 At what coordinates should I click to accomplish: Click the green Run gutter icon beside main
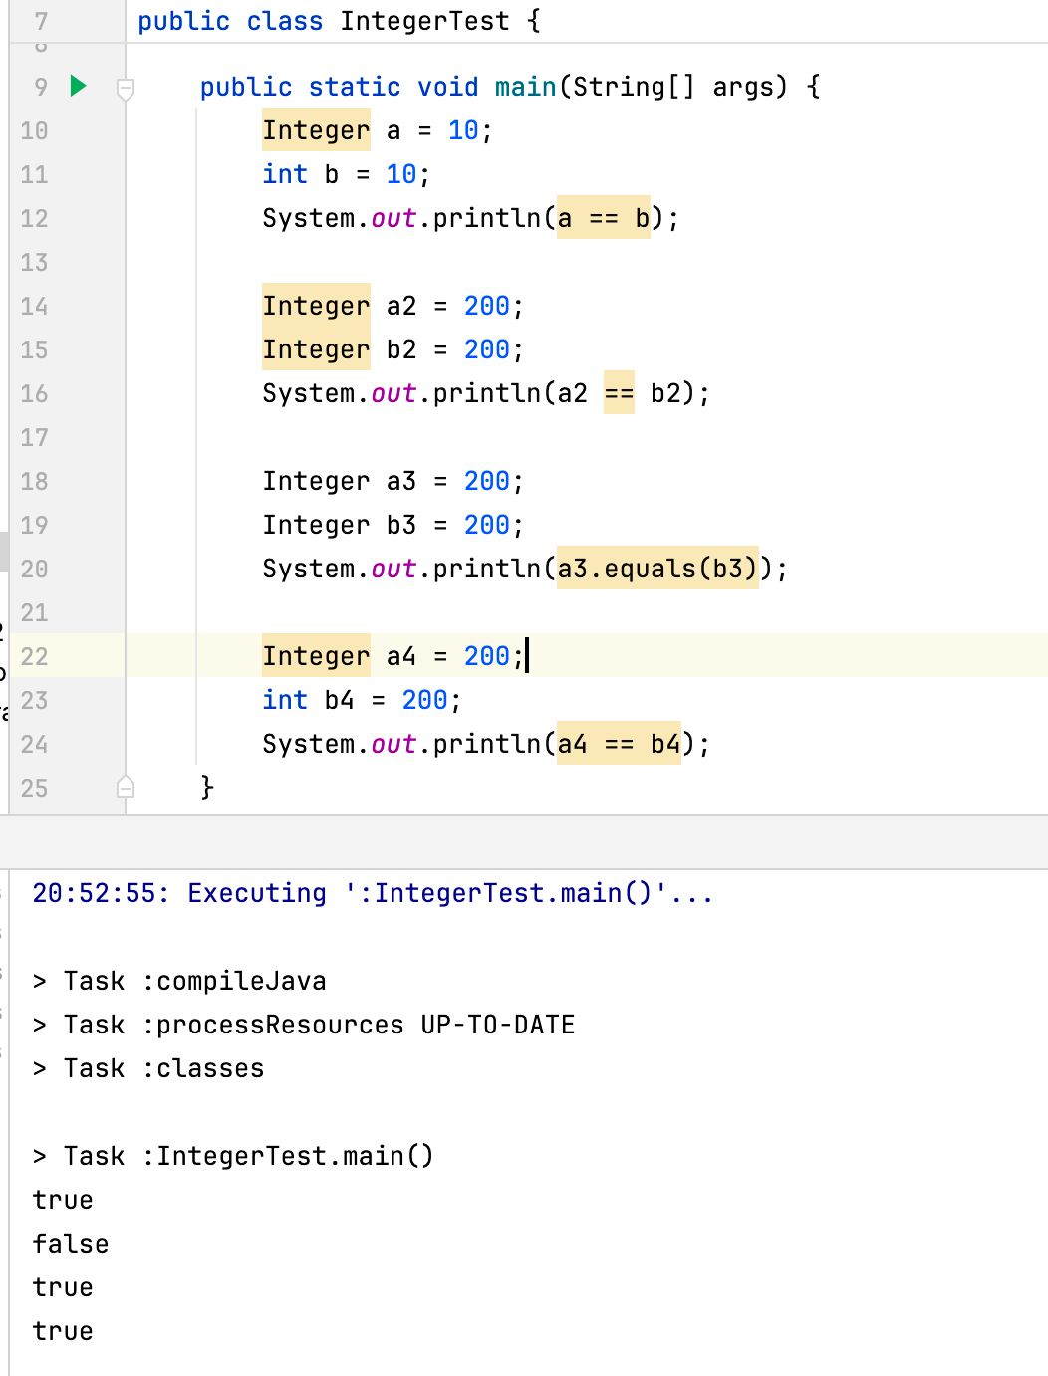click(x=79, y=86)
